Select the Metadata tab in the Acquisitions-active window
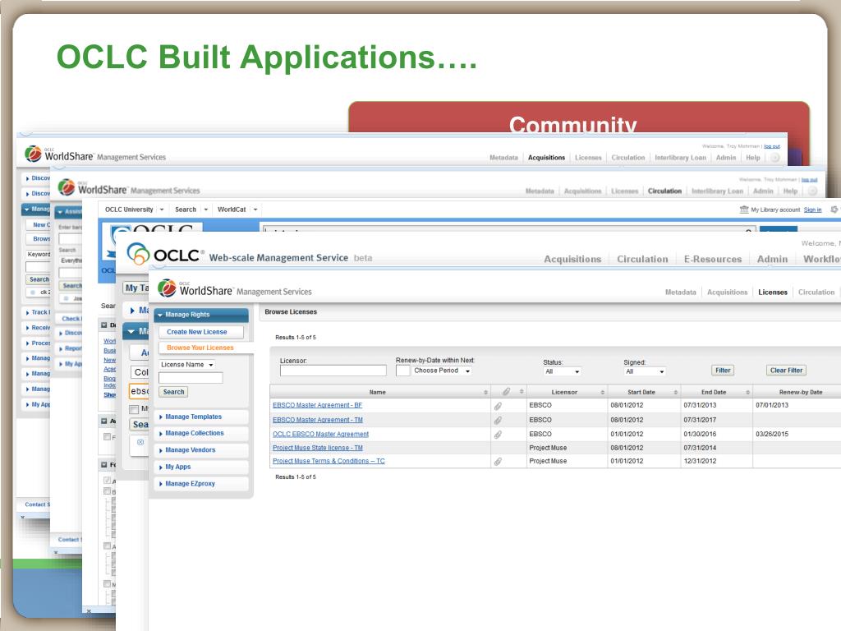 [x=503, y=158]
